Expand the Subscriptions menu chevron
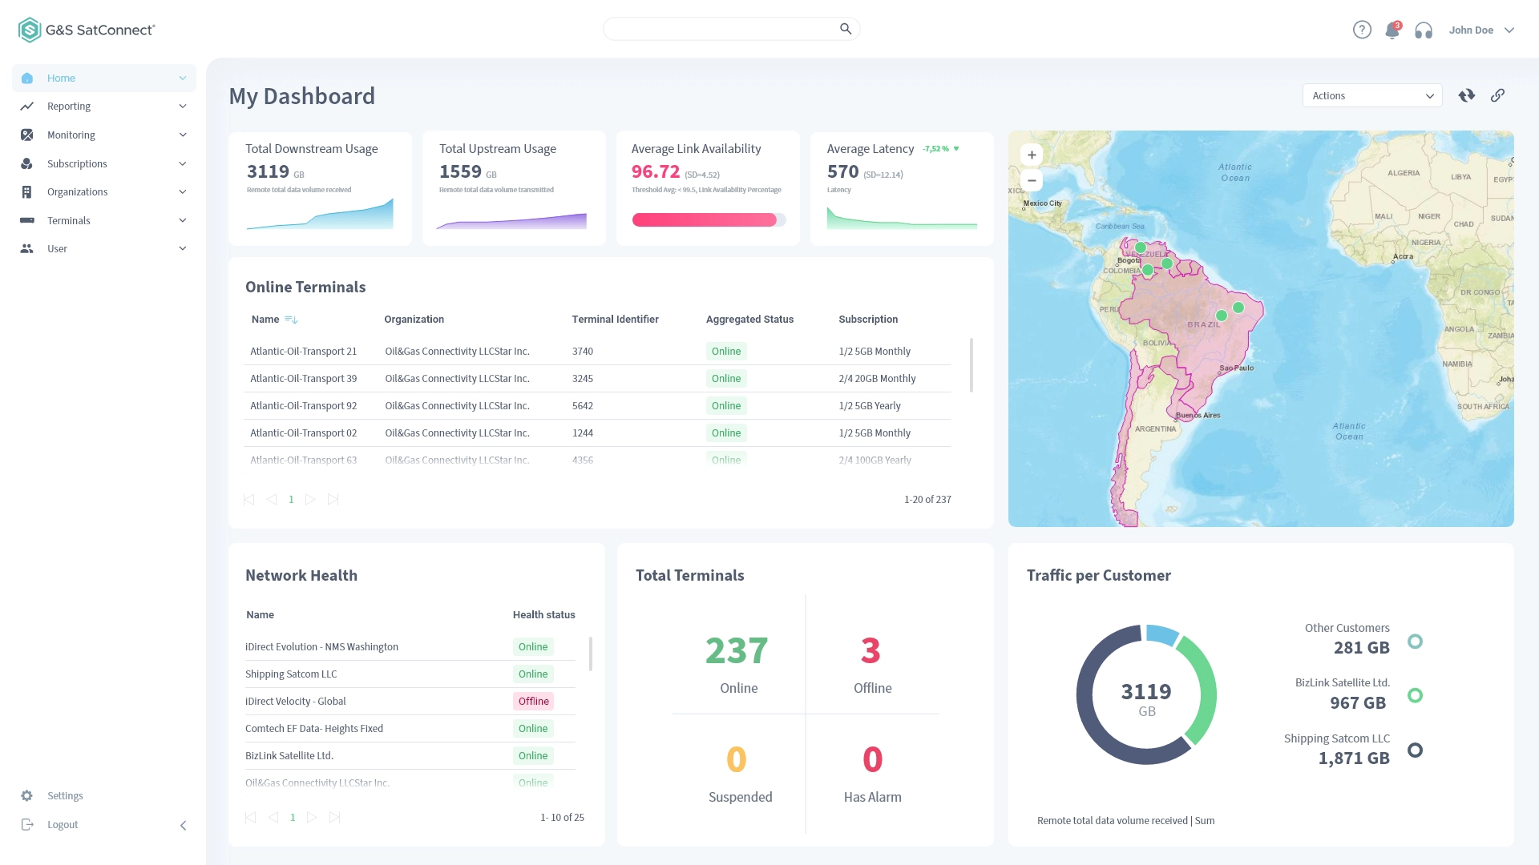1539x865 pixels. (183, 163)
